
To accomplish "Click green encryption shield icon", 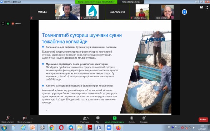I will 8,23.
